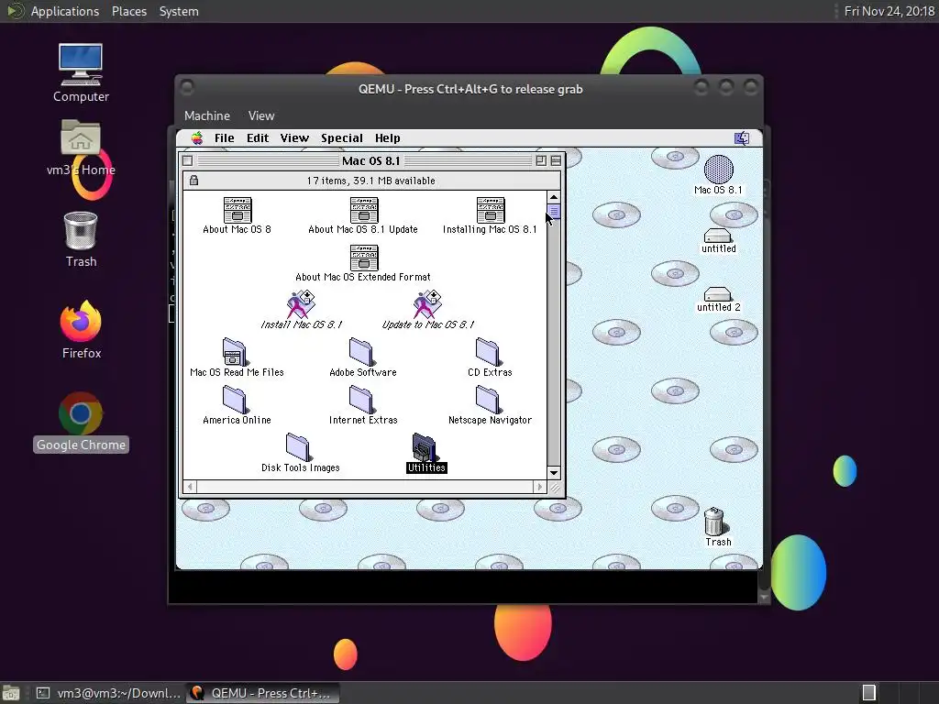Viewport: 939px width, 704px height.
Task: Click the zoom box of Mac OS 8.1 window
Action: tap(541, 160)
